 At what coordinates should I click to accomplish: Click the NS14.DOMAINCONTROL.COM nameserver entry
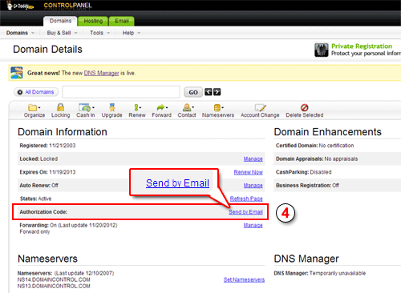[54, 279]
